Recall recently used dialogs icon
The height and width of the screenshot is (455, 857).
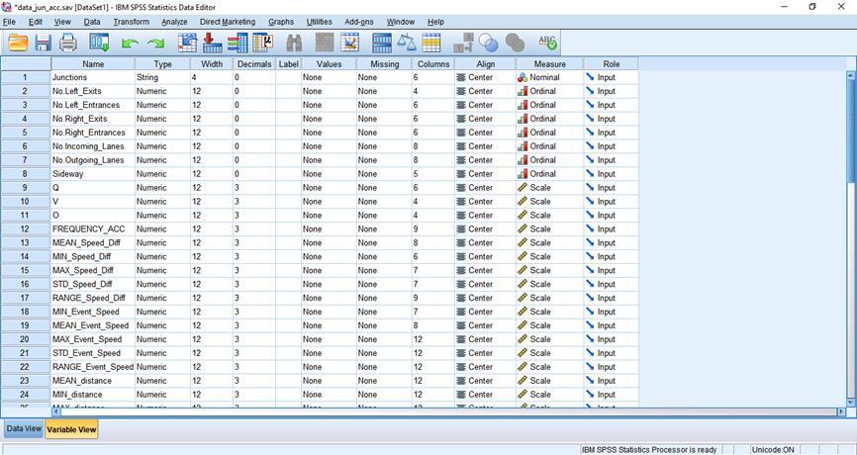point(100,43)
